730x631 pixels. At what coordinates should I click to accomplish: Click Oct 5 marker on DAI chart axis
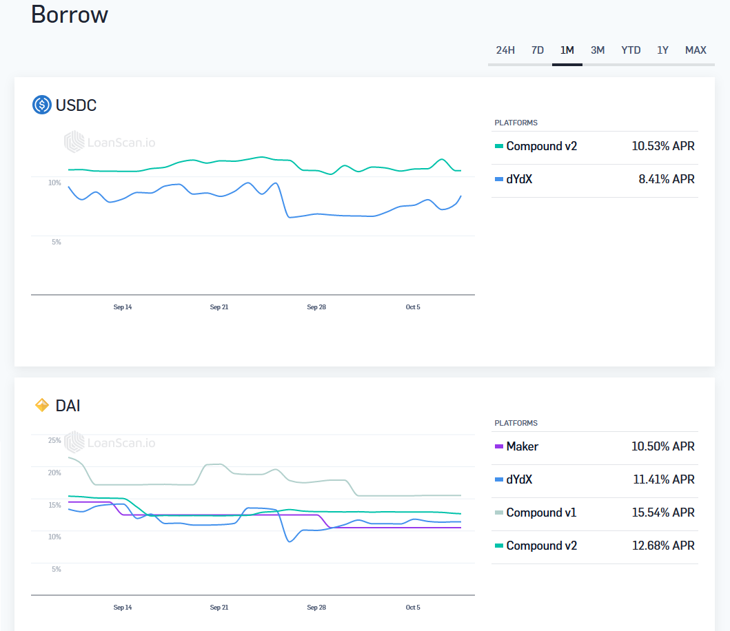413,608
